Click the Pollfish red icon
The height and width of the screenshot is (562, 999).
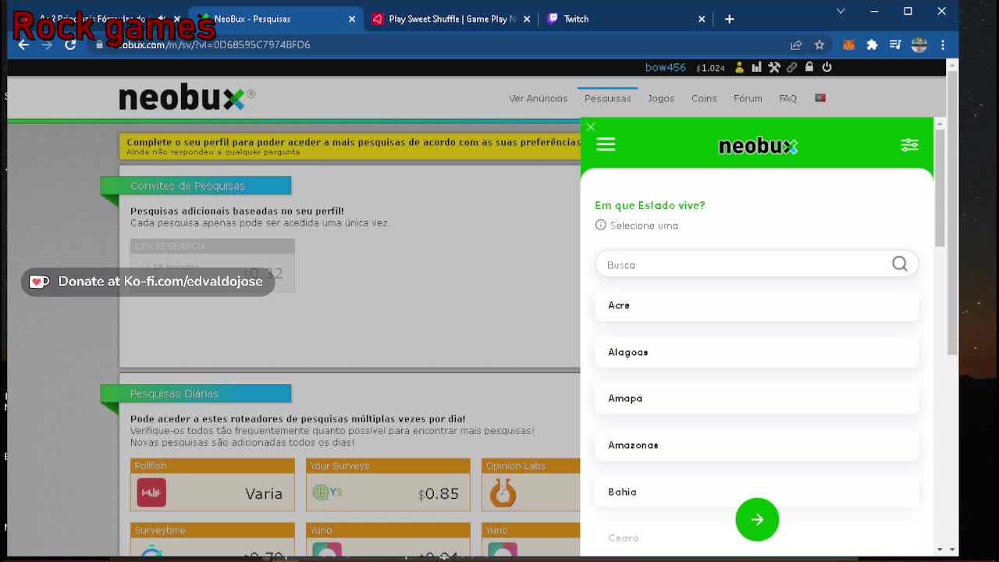pos(151,493)
